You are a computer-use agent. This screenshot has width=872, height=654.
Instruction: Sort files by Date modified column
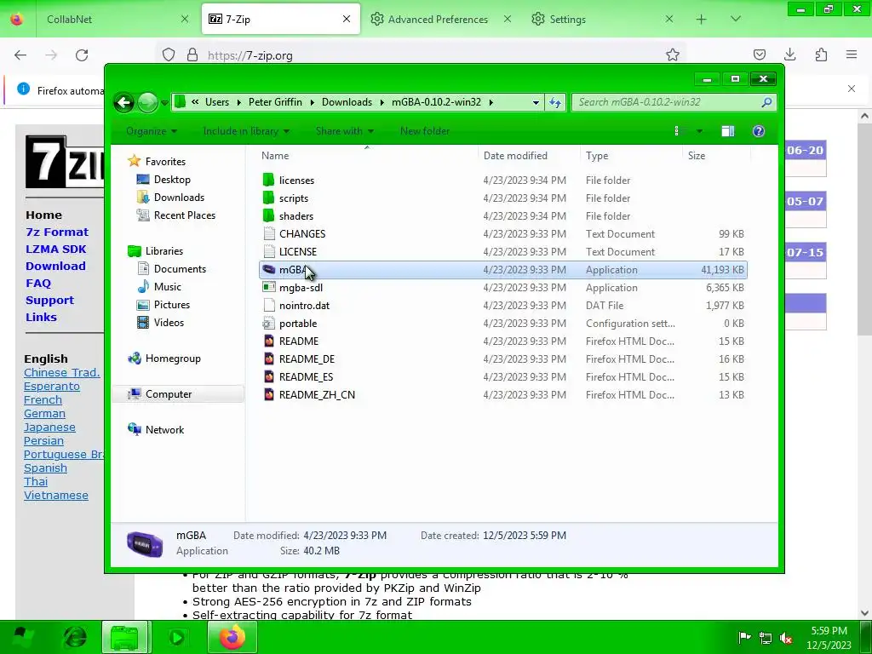529,156
